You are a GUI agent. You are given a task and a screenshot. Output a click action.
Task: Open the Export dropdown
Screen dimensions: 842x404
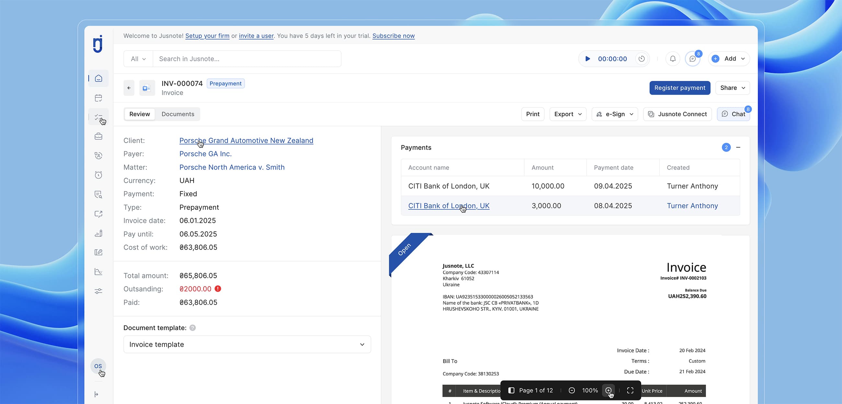coord(568,114)
